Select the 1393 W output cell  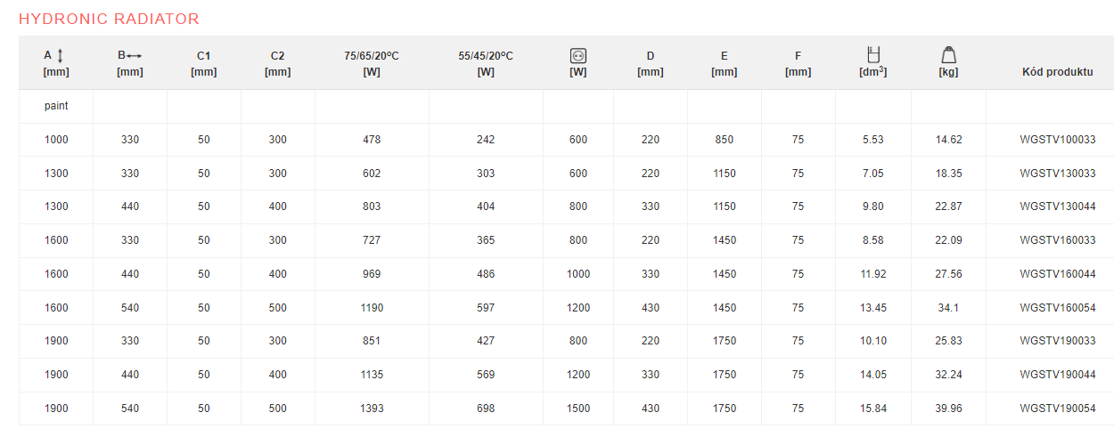coord(372,409)
